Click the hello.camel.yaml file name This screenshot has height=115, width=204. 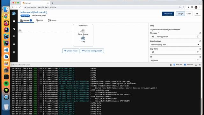pyautogui.click(x=39, y=16)
